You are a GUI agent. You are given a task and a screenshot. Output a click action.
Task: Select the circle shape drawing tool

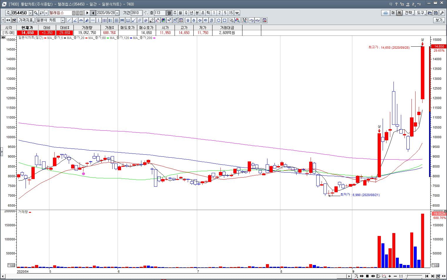click(x=219, y=20)
